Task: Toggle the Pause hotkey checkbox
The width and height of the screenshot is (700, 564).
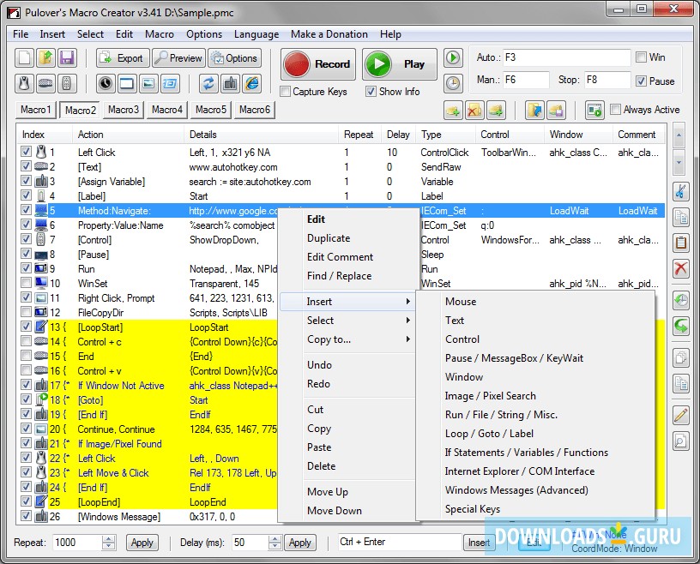Action: pyautogui.click(x=641, y=81)
